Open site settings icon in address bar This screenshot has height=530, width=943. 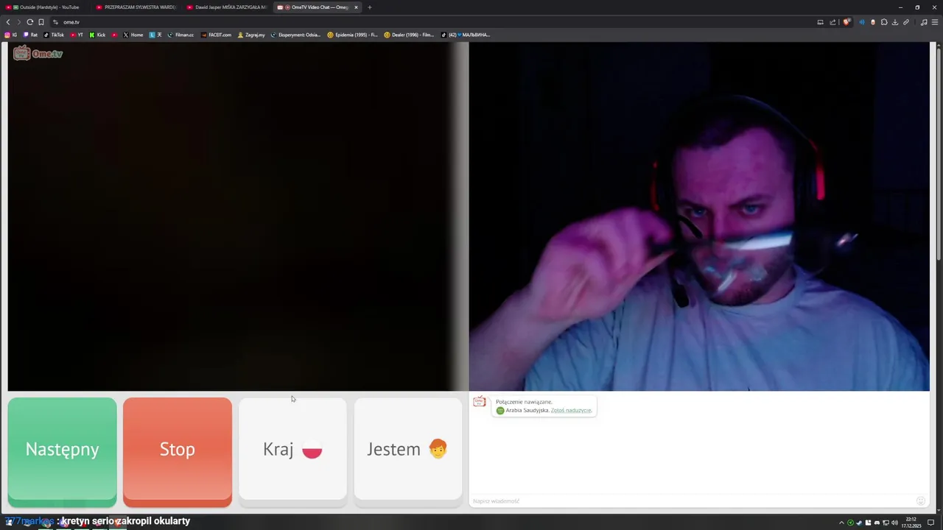(55, 22)
